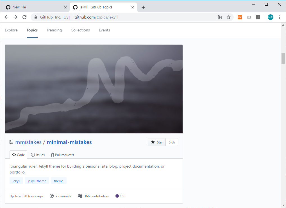Open the Explore navigation item
Viewport: 286px width, 208px height.
pyautogui.click(x=11, y=30)
